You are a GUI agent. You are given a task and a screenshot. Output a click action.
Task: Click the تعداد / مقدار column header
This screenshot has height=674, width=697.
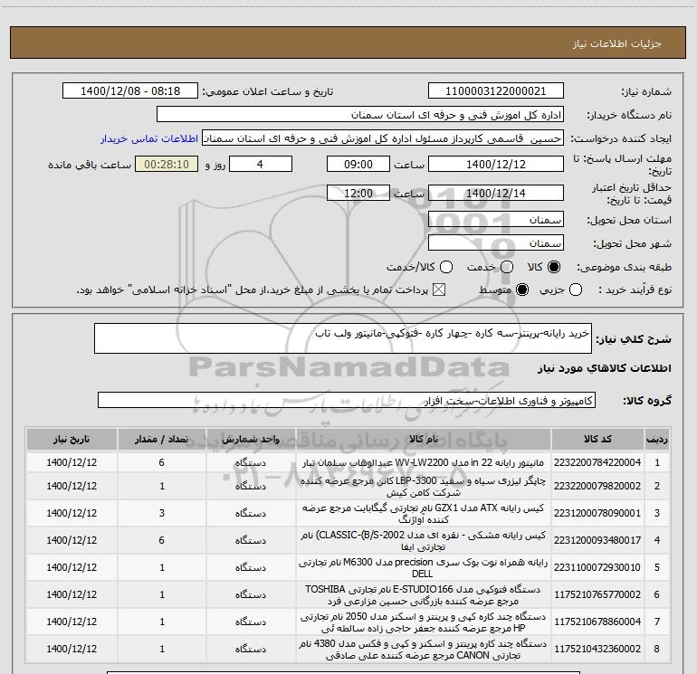pos(162,439)
